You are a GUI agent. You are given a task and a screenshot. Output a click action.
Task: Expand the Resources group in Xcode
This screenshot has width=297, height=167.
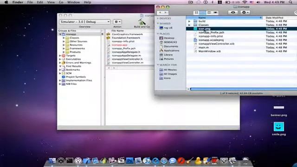tap(64, 45)
